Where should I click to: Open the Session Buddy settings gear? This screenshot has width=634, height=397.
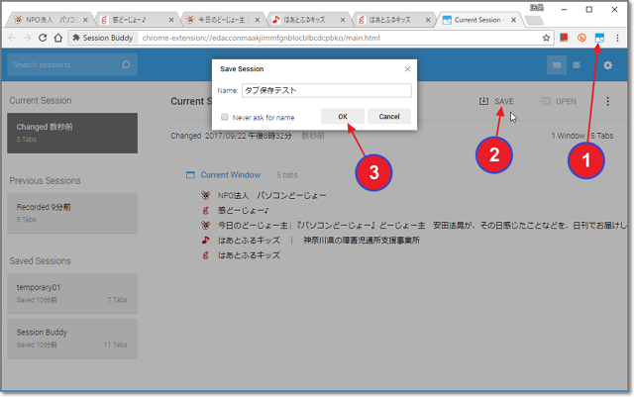[607, 65]
